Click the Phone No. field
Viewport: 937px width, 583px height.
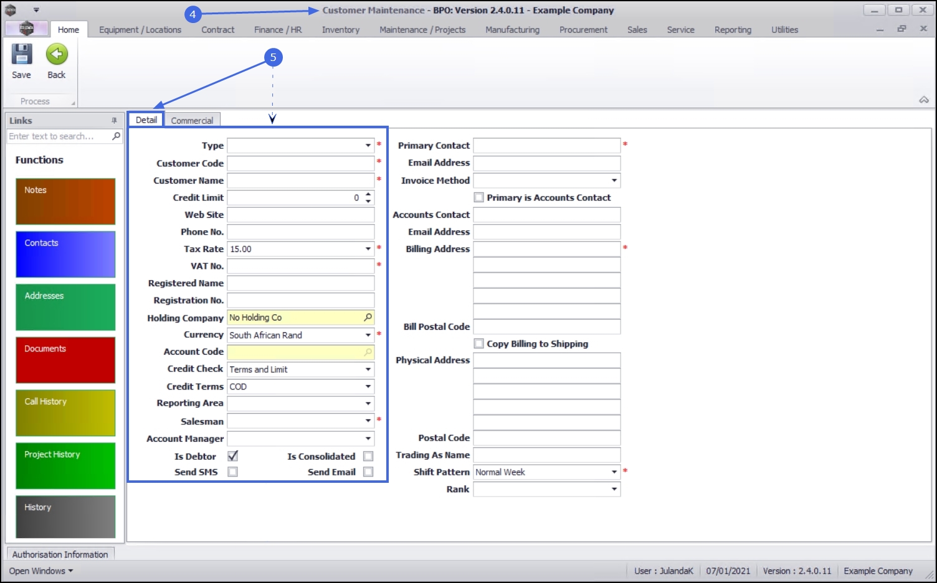(x=301, y=232)
